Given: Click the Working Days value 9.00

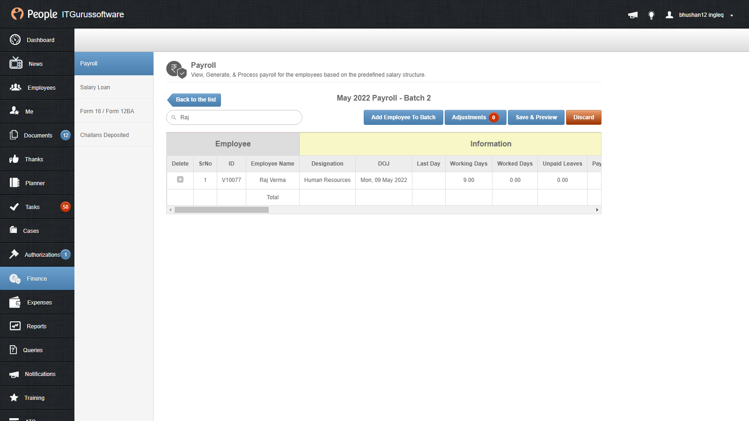Looking at the screenshot, I should [469, 180].
